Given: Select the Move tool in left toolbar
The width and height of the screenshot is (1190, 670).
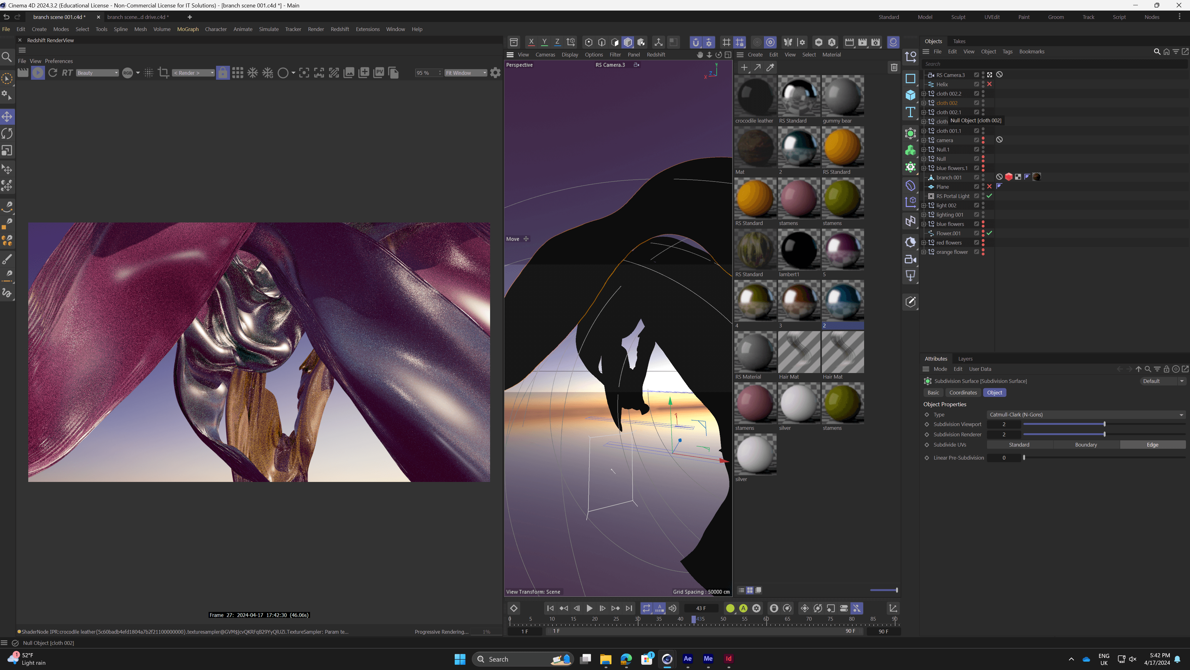Looking at the screenshot, I should (7, 116).
